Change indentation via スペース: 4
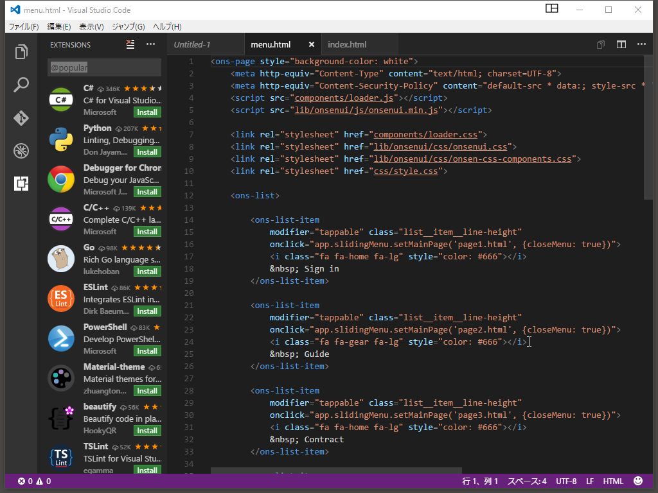 tap(527, 481)
